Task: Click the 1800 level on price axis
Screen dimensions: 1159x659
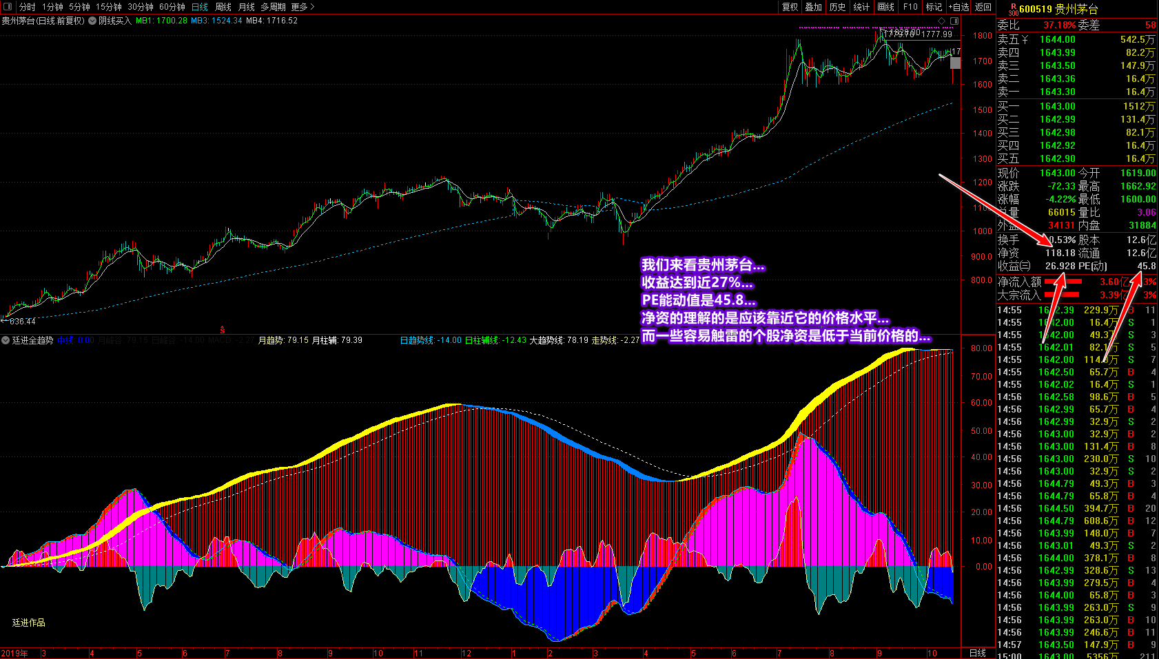Action: 982,36
